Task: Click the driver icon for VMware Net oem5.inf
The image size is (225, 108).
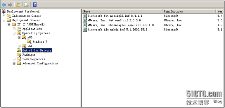Action: (85, 20)
